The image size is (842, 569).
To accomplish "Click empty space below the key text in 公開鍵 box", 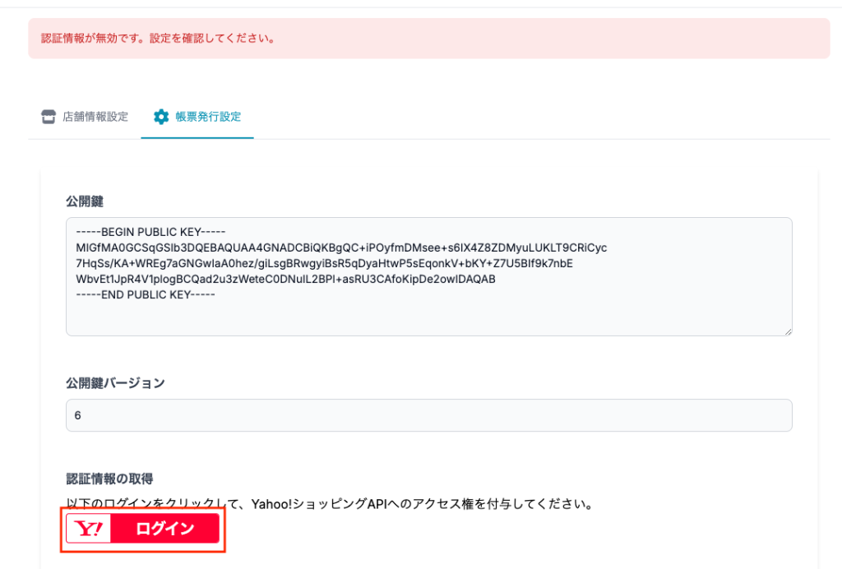I will [x=428, y=317].
